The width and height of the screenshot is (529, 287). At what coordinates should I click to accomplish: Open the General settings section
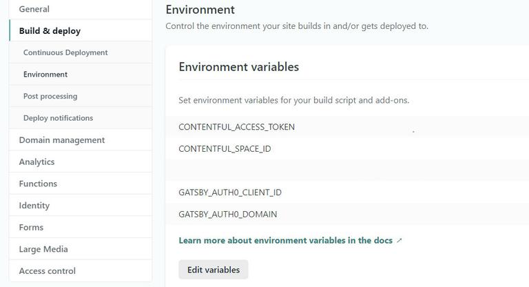click(34, 9)
